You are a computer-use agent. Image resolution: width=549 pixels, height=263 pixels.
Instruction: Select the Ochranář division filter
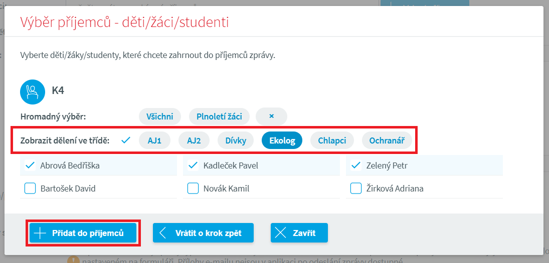point(387,140)
